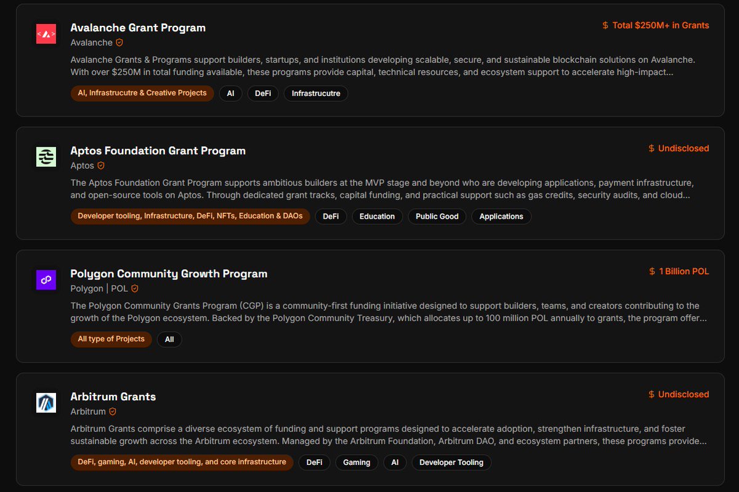This screenshot has height=492, width=739.
Task: Click the Arbitrum Grants description text
Action: tap(389, 435)
